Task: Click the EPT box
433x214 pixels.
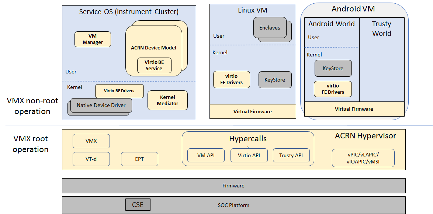Action: [x=139, y=159]
